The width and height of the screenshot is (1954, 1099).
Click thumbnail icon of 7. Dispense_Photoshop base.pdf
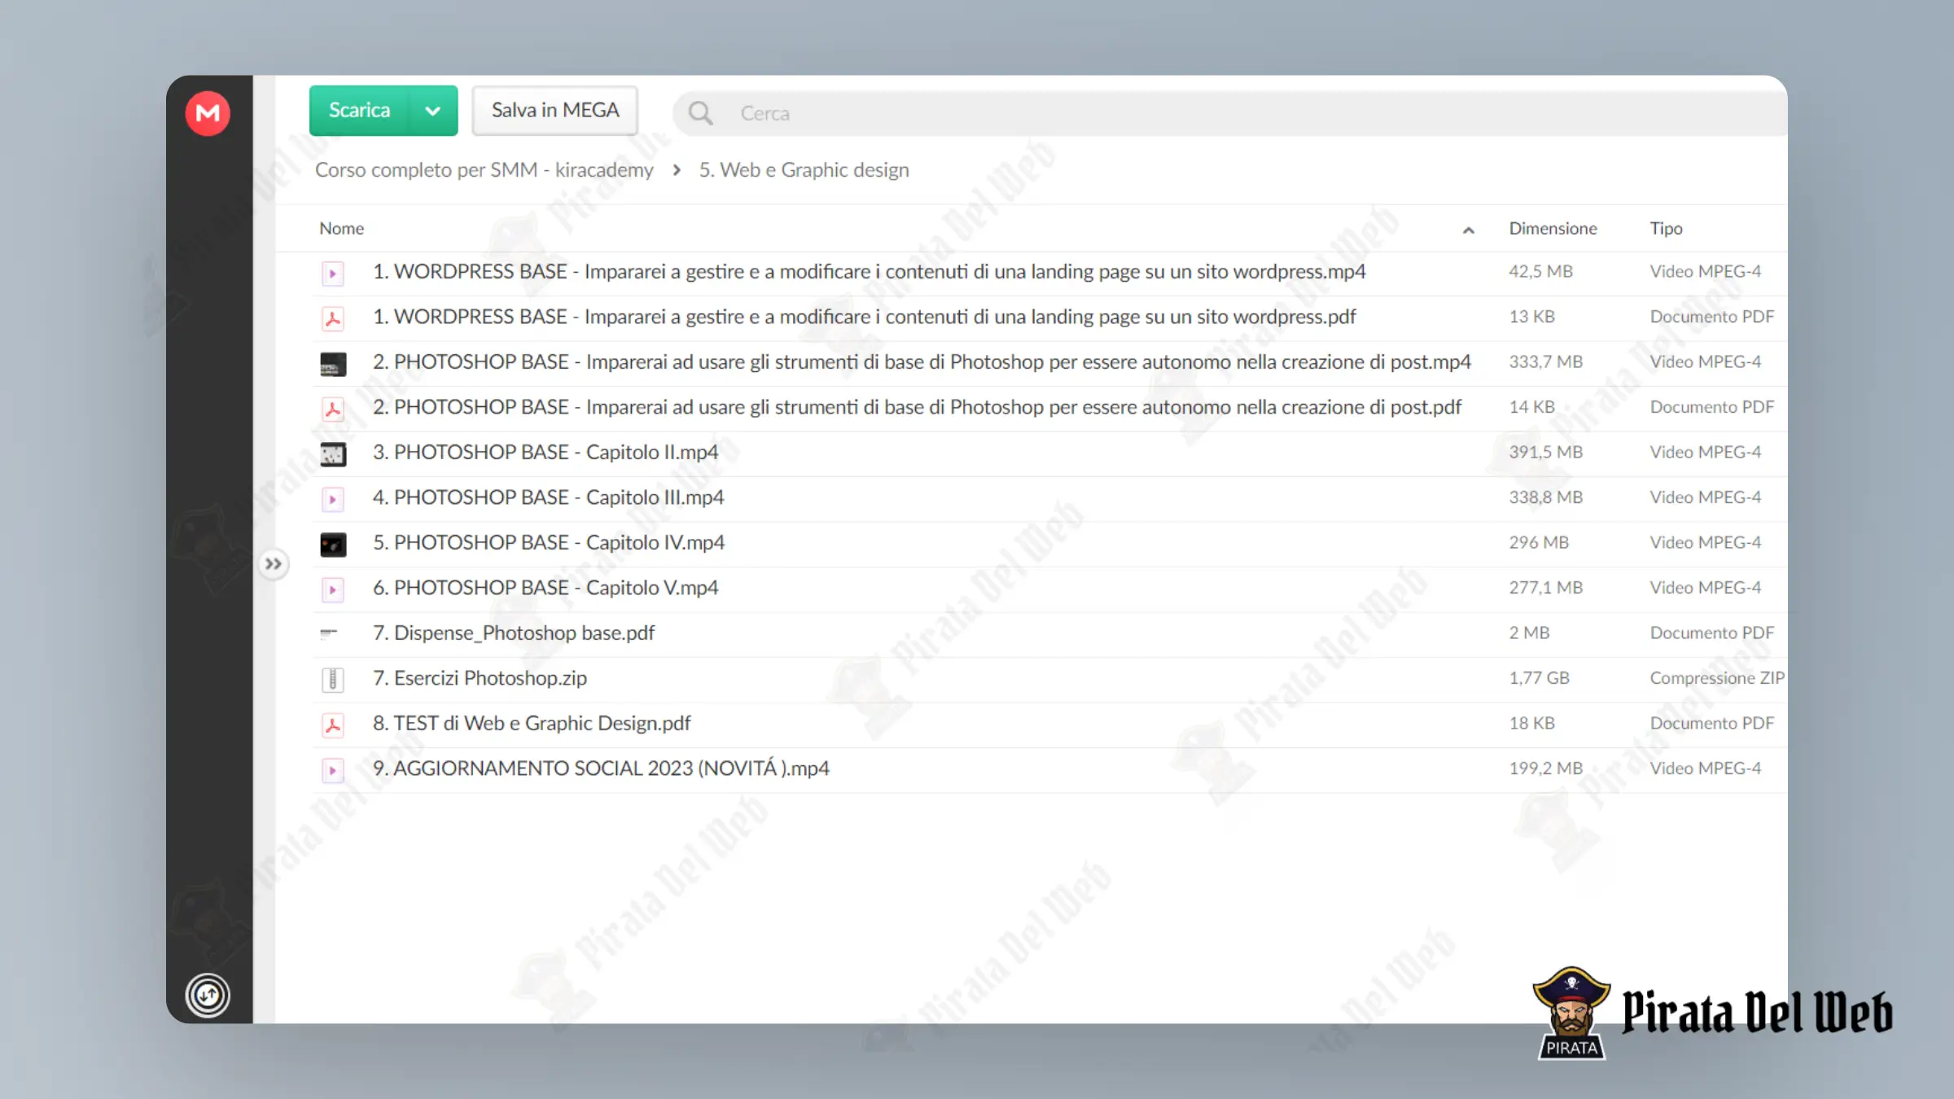(329, 633)
